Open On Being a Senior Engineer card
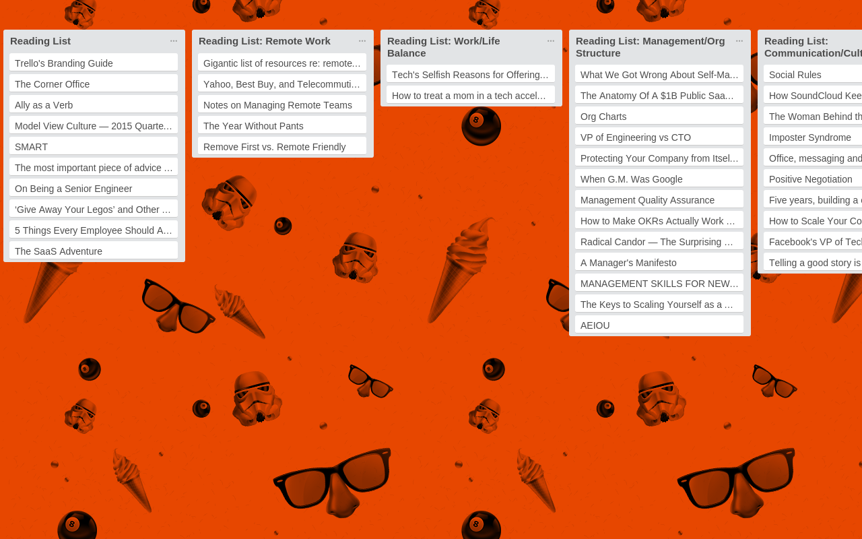862x539 pixels. [x=94, y=188]
